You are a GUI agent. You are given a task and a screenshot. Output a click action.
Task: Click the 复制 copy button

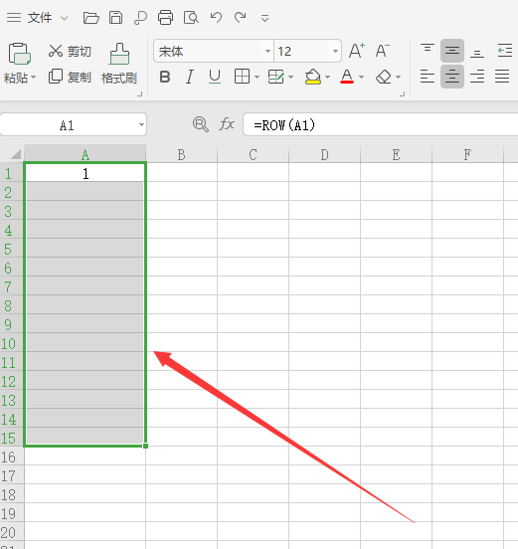pos(70,77)
